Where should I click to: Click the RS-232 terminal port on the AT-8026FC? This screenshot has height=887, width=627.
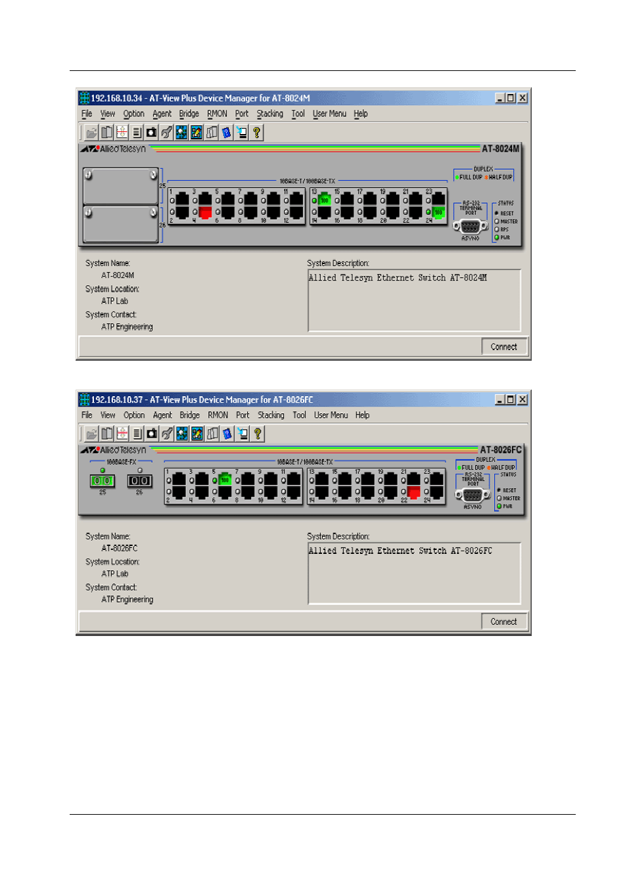(473, 495)
